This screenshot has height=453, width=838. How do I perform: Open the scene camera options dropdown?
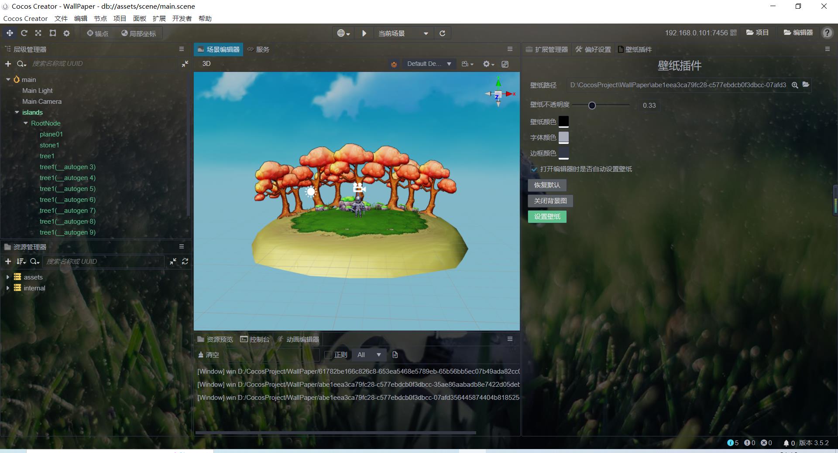pyautogui.click(x=467, y=64)
